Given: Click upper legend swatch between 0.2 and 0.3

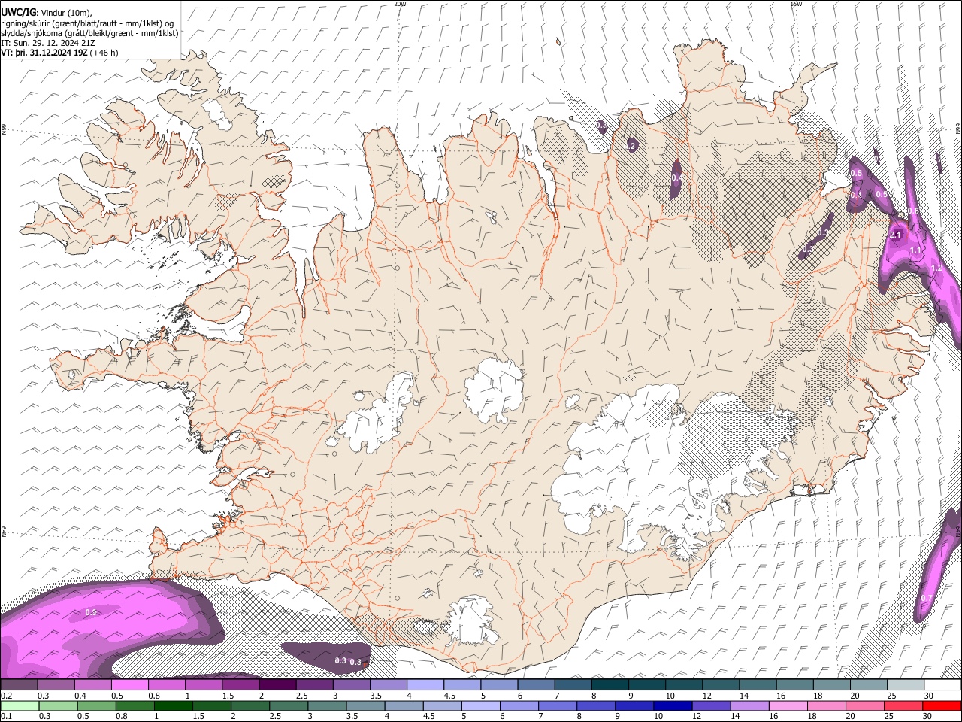Looking at the screenshot, I should click(19, 685).
